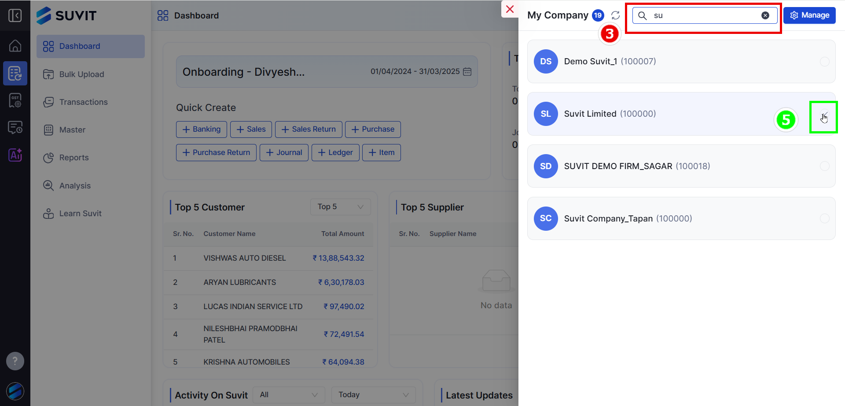Open the Today dropdown in Activity On Suvit
Viewport: 845px width, 406px height.
[373, 395]
